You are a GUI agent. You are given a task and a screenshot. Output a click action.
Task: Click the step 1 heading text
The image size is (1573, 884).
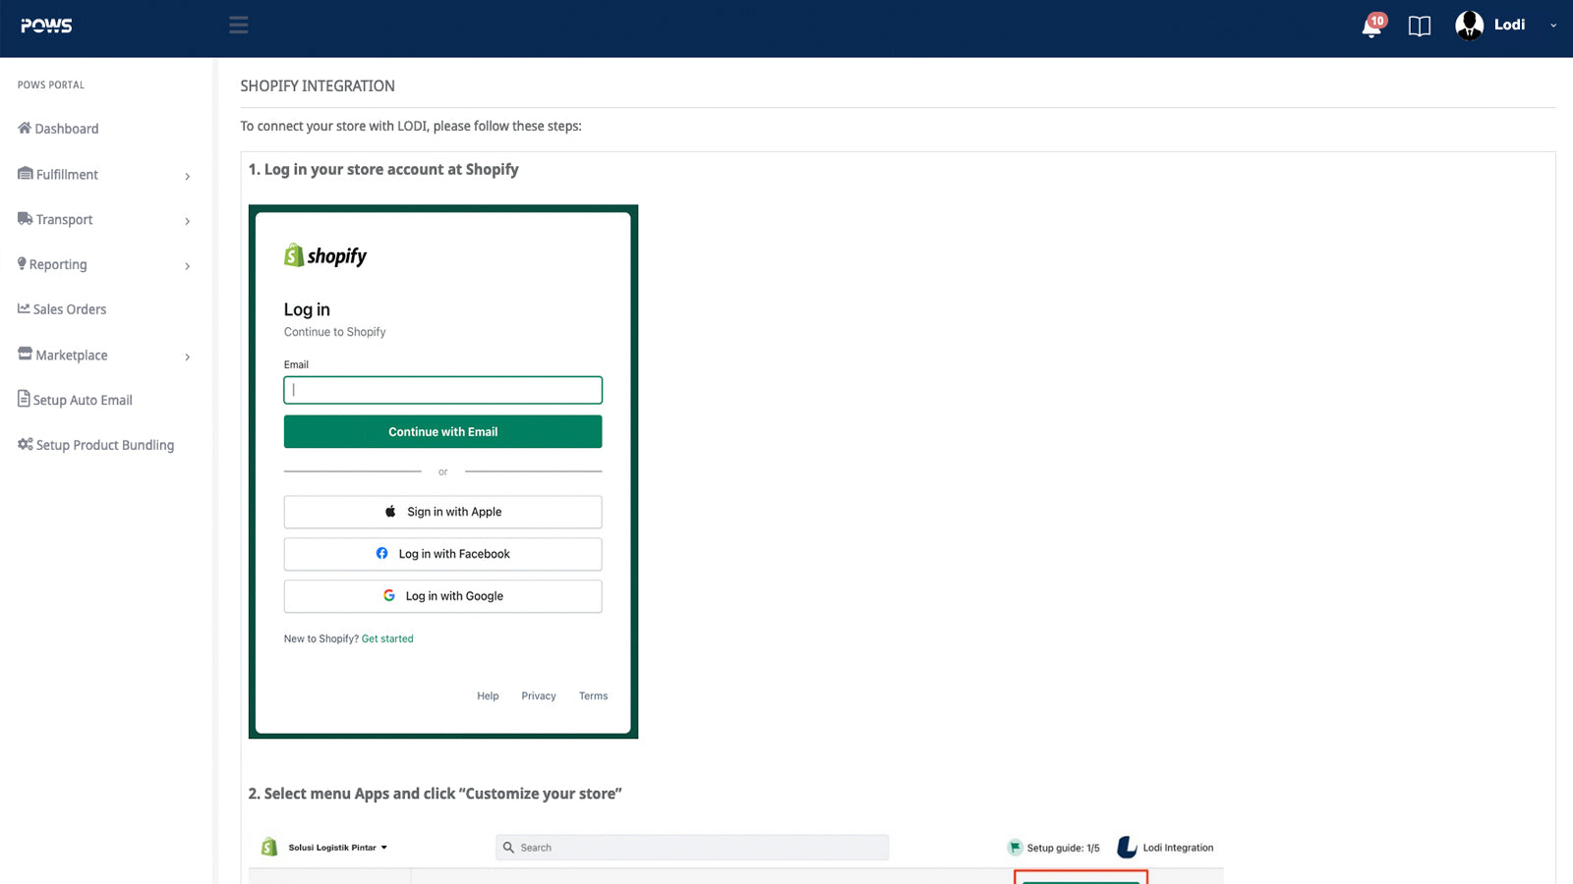383,170
